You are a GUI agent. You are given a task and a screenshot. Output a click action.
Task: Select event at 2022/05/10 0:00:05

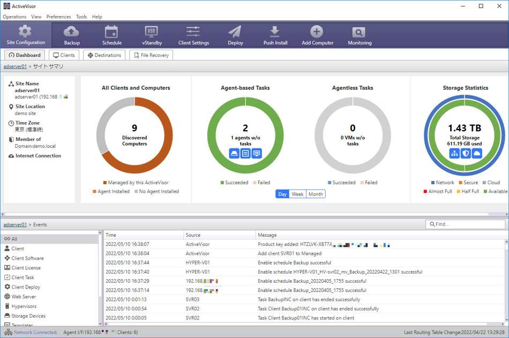point(304,318)
